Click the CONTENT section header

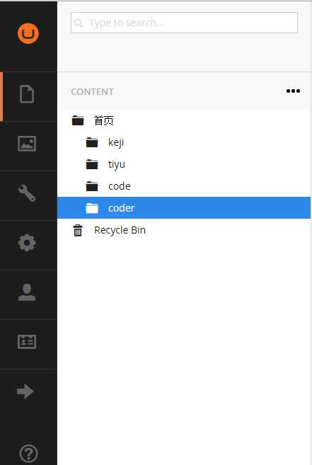[x=92, y=92]
